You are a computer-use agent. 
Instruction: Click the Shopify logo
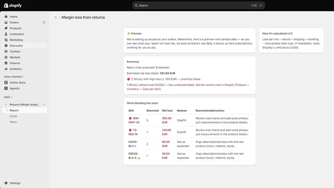13,5
